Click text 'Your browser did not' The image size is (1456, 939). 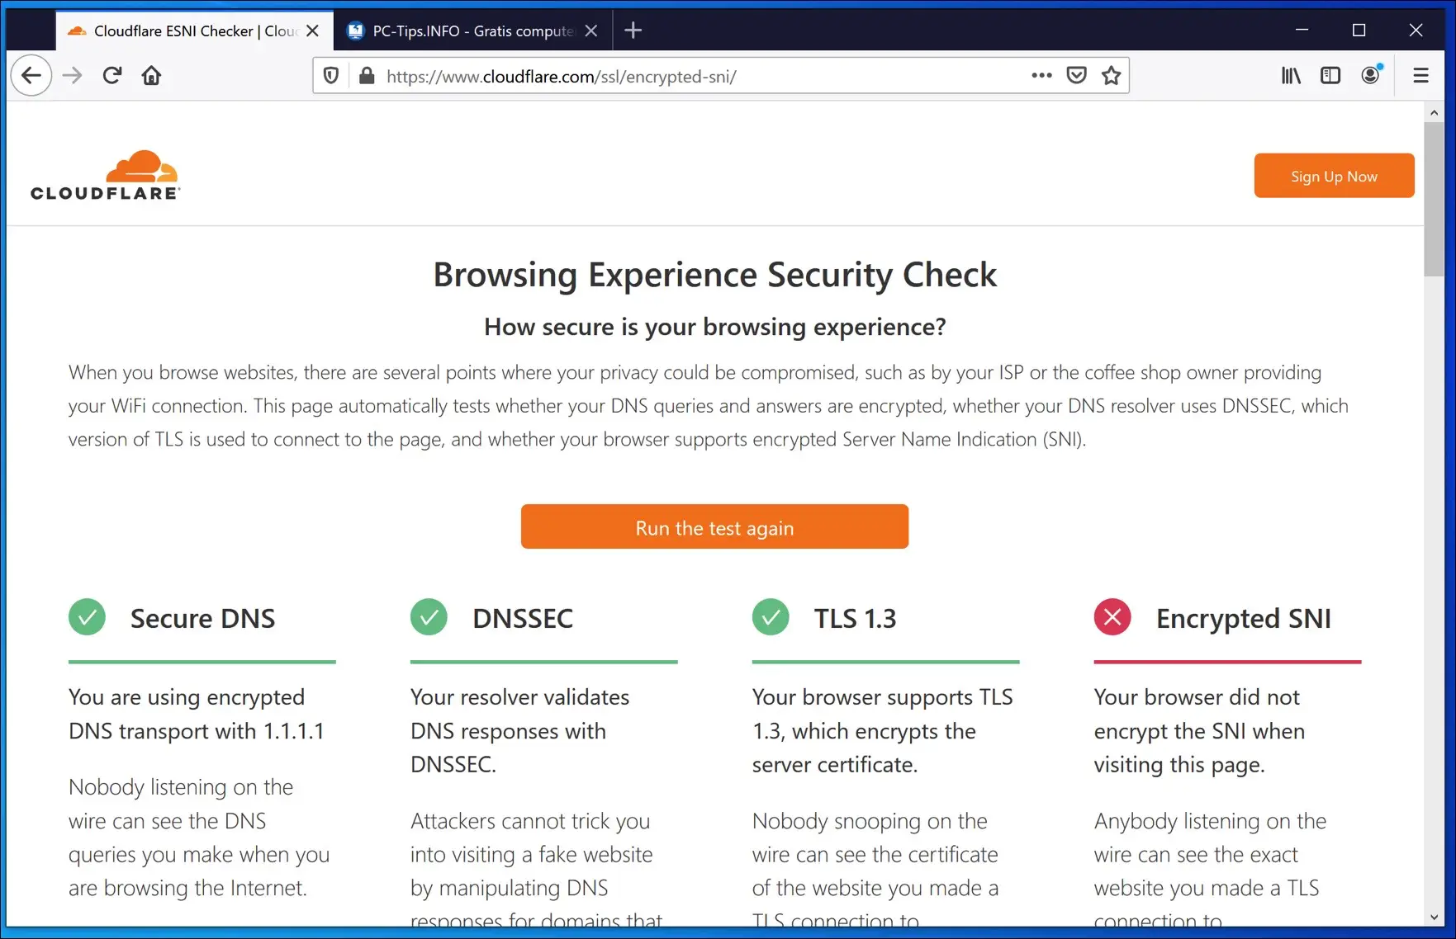[x=1197, y=697]
